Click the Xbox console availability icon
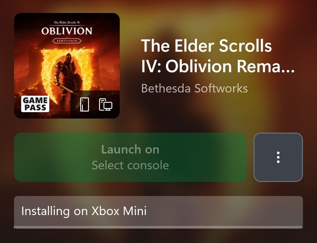 pos(84,104)
